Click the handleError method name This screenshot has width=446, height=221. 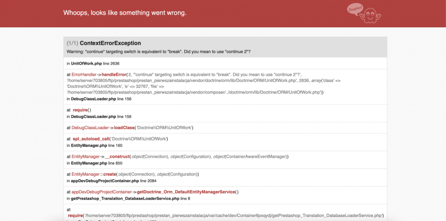coord(113,74)
